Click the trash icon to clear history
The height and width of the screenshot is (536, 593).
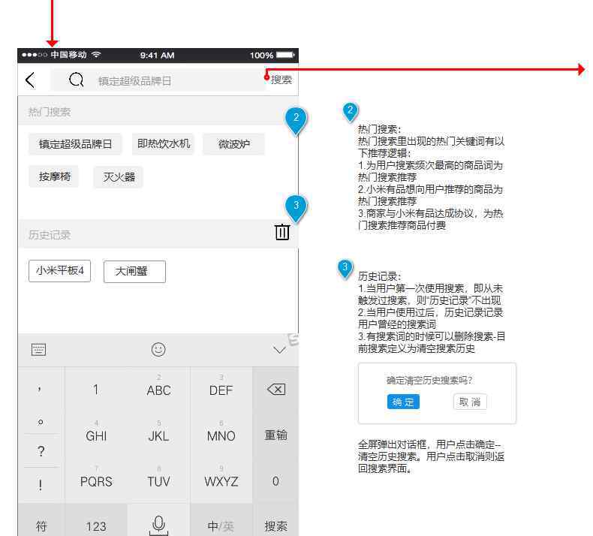[x=281, y=232]
